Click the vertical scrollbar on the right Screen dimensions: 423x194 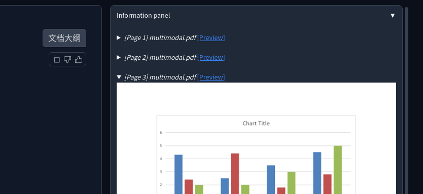coord(407,100)
